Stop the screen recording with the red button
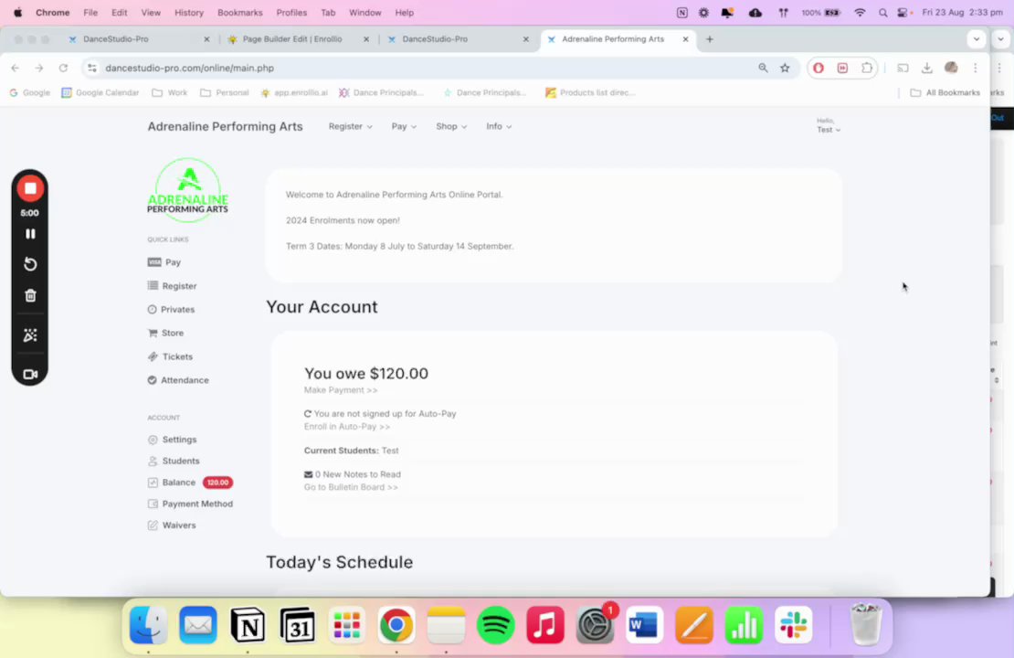The width and height of the screenshot is (1014, 658). pyautogui.click(x=30, y=188)
